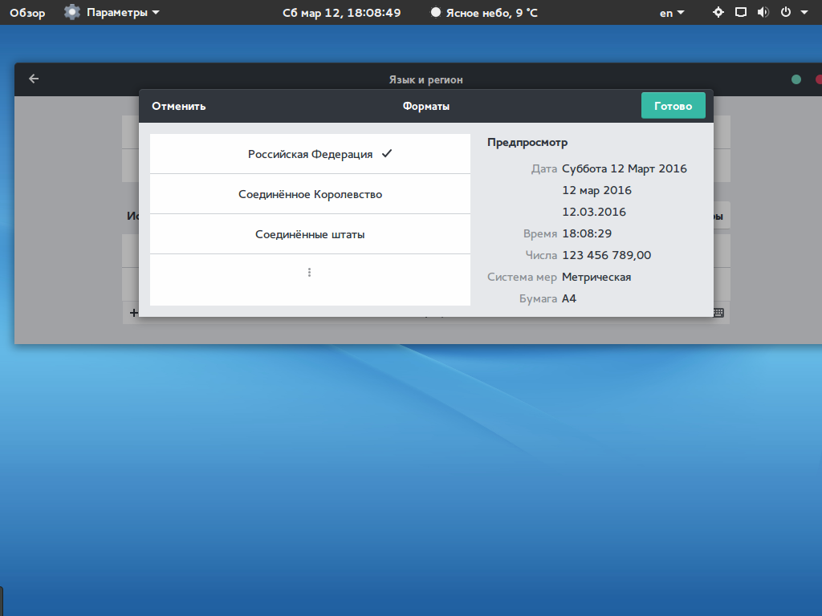
Task: Click the Параметры gear icon
Action: click(71, 13)
